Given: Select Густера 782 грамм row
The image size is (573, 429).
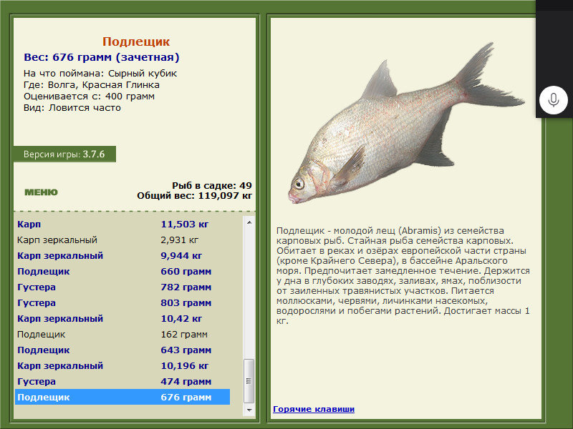Looking at the screenshot, I should (x=122, y=287).
